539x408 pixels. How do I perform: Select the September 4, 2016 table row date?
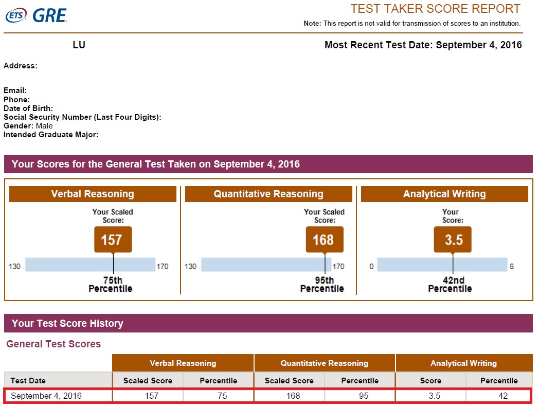pyautogui.click(x=46, y=396)
